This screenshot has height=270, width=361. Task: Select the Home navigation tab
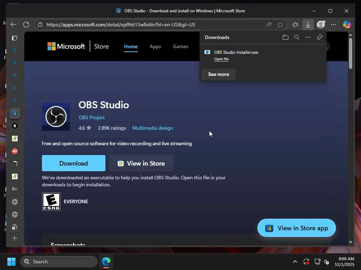pos(131,46)
